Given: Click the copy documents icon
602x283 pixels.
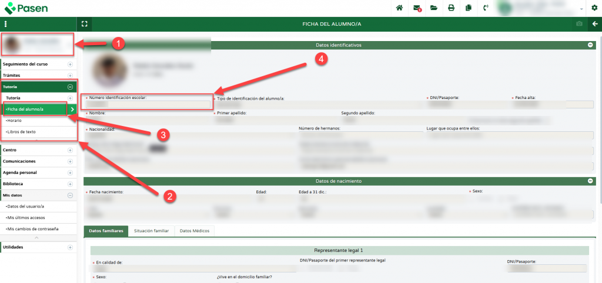Looking at the screenshot, I should point(468,8).
